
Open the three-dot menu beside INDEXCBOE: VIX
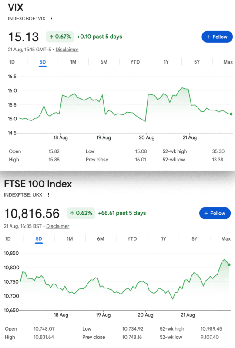[x=51, y=18]
